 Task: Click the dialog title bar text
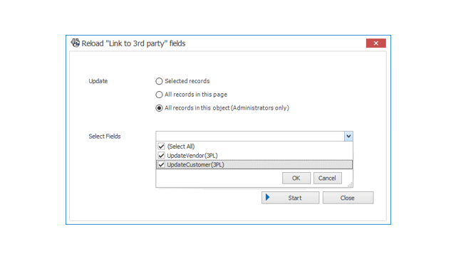coord(133,43)
